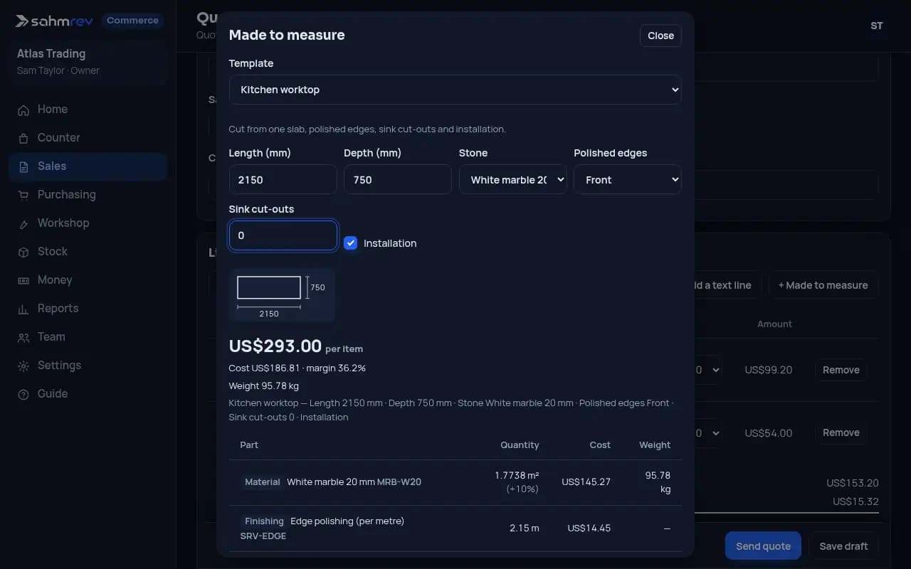The height and width of the screenshot is (569, 911).
Task: Click the Sales document icon
Action: [23, 166]
